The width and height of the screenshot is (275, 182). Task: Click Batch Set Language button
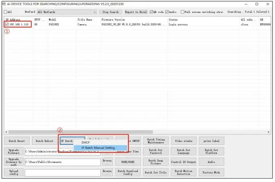pyautogui.click(x=183, y=152)
